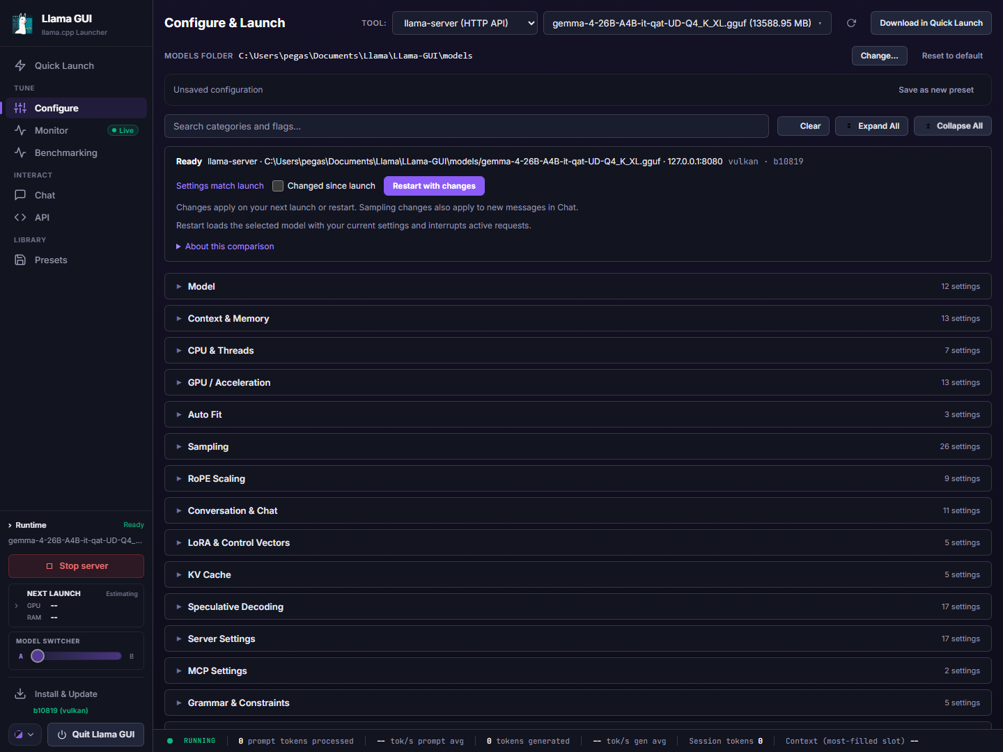Click Session tokens status entry
Image resolution: width=1003 pixels, height=752 pixels.
726,741
